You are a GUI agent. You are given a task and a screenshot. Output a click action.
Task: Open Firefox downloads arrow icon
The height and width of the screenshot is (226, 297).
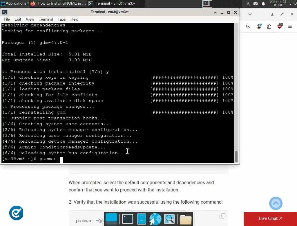[x=272, y=14]
